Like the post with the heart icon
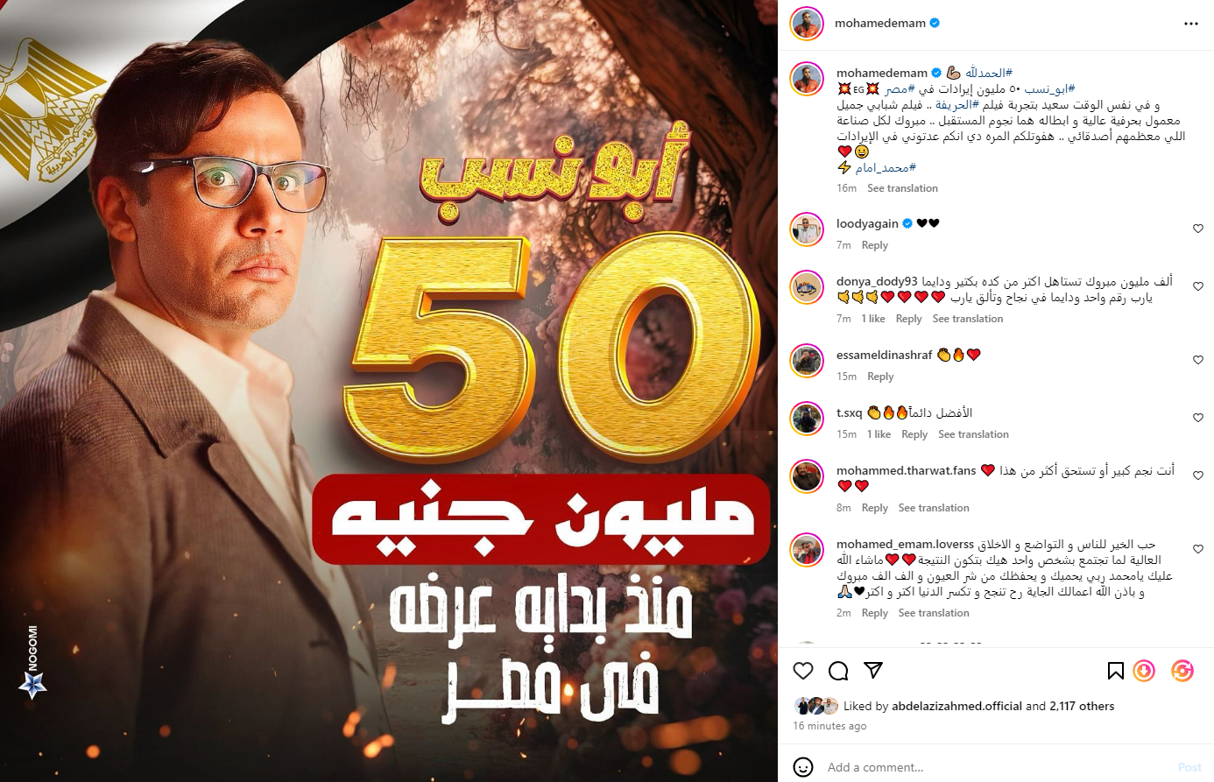 pyautogui.click(x=803, y=671)
